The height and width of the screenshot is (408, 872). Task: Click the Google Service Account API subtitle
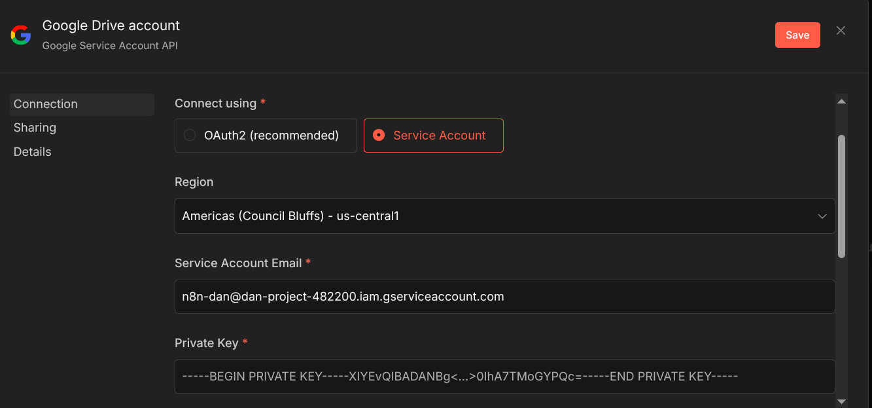110,46
